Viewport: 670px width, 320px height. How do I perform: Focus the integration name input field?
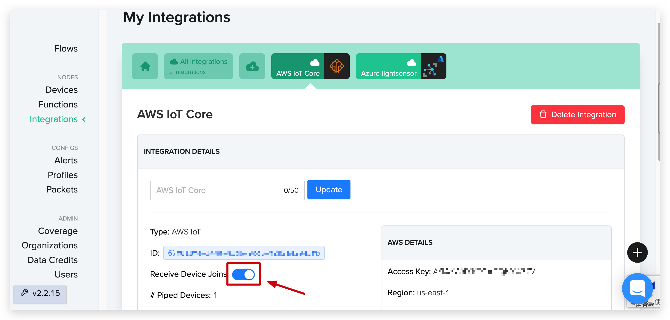point(227,191)
